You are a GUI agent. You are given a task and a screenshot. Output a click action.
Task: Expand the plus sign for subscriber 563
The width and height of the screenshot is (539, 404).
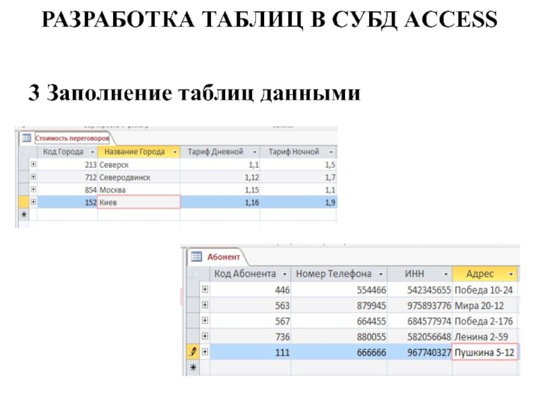click(x=205, y=305)
